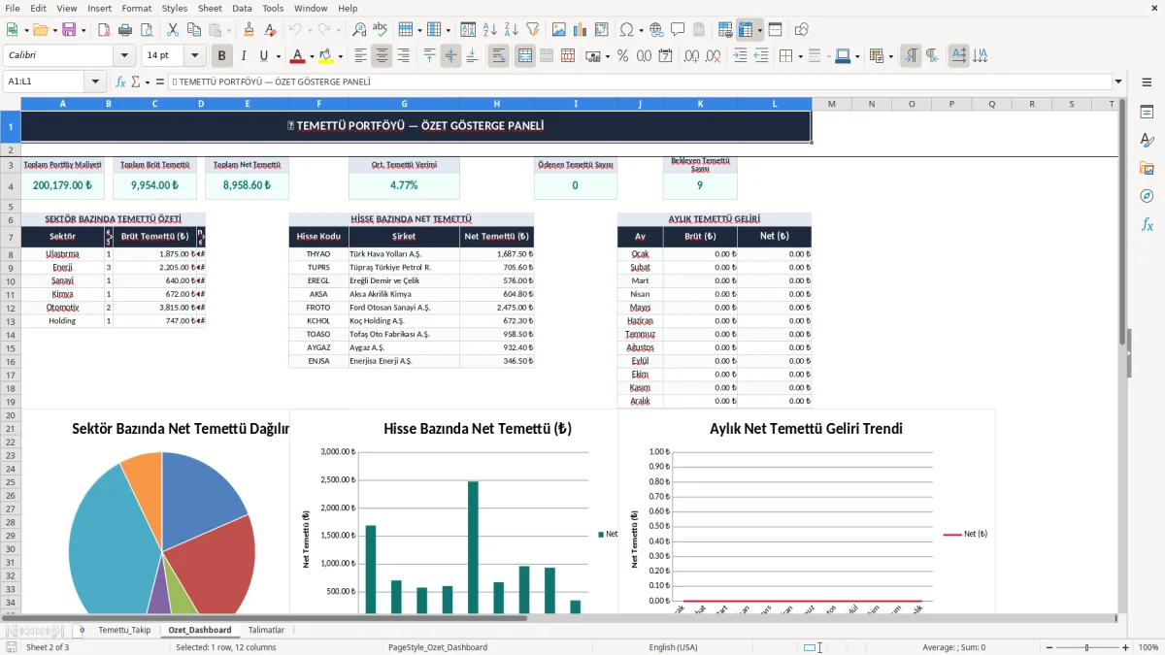Toggle Center Horizontally alignment
Image resolution: width=1165 pixels, height=655 pixels.
coord(382,56)
